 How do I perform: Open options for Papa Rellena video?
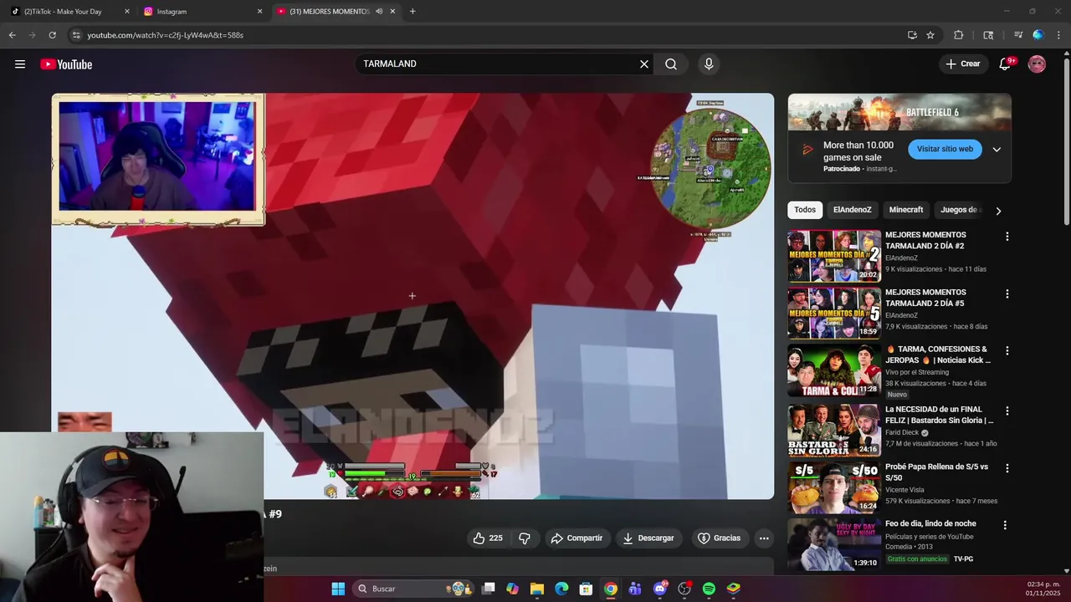(1007, 468)
